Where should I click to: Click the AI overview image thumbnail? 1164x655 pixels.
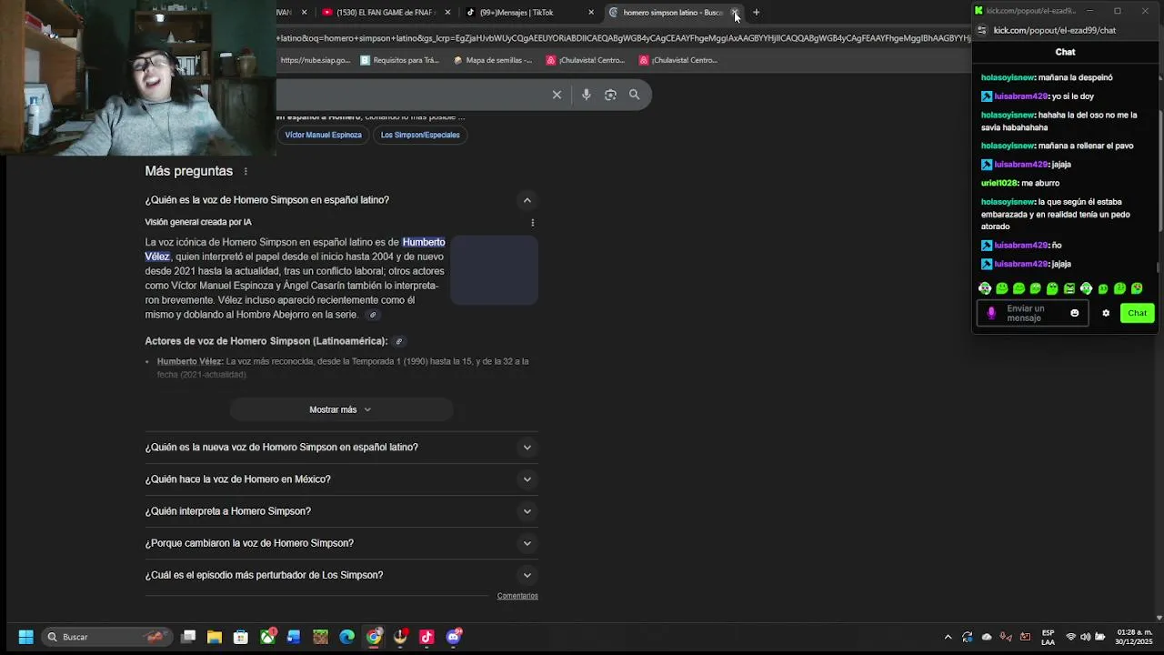pyautogui.click(x=494, y=270)
